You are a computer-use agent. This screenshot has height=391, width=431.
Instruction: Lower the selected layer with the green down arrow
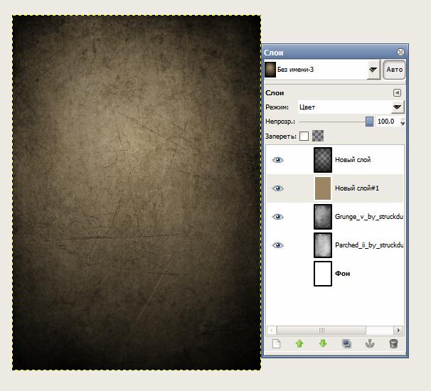[323, 343]
